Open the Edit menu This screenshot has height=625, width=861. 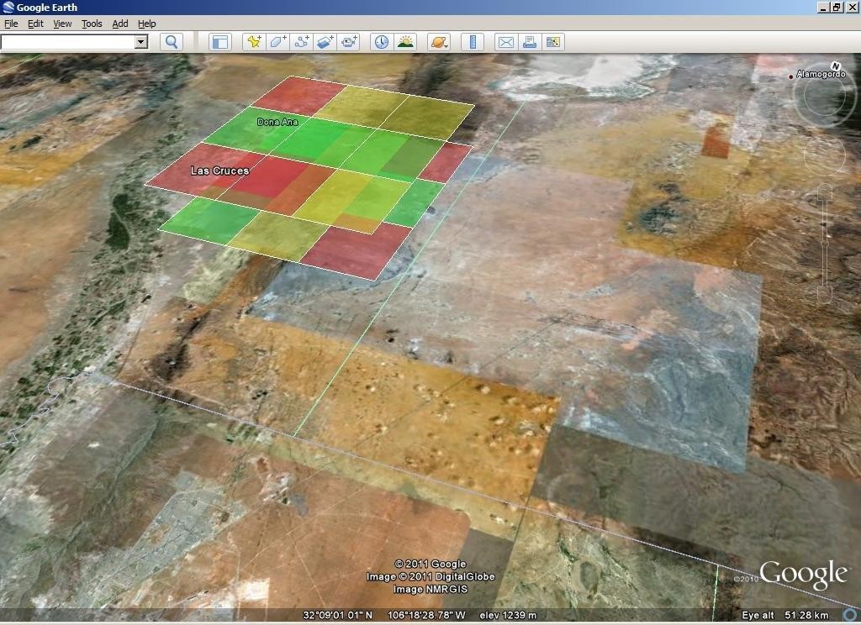pyautogui.click(x=35, y=24)
